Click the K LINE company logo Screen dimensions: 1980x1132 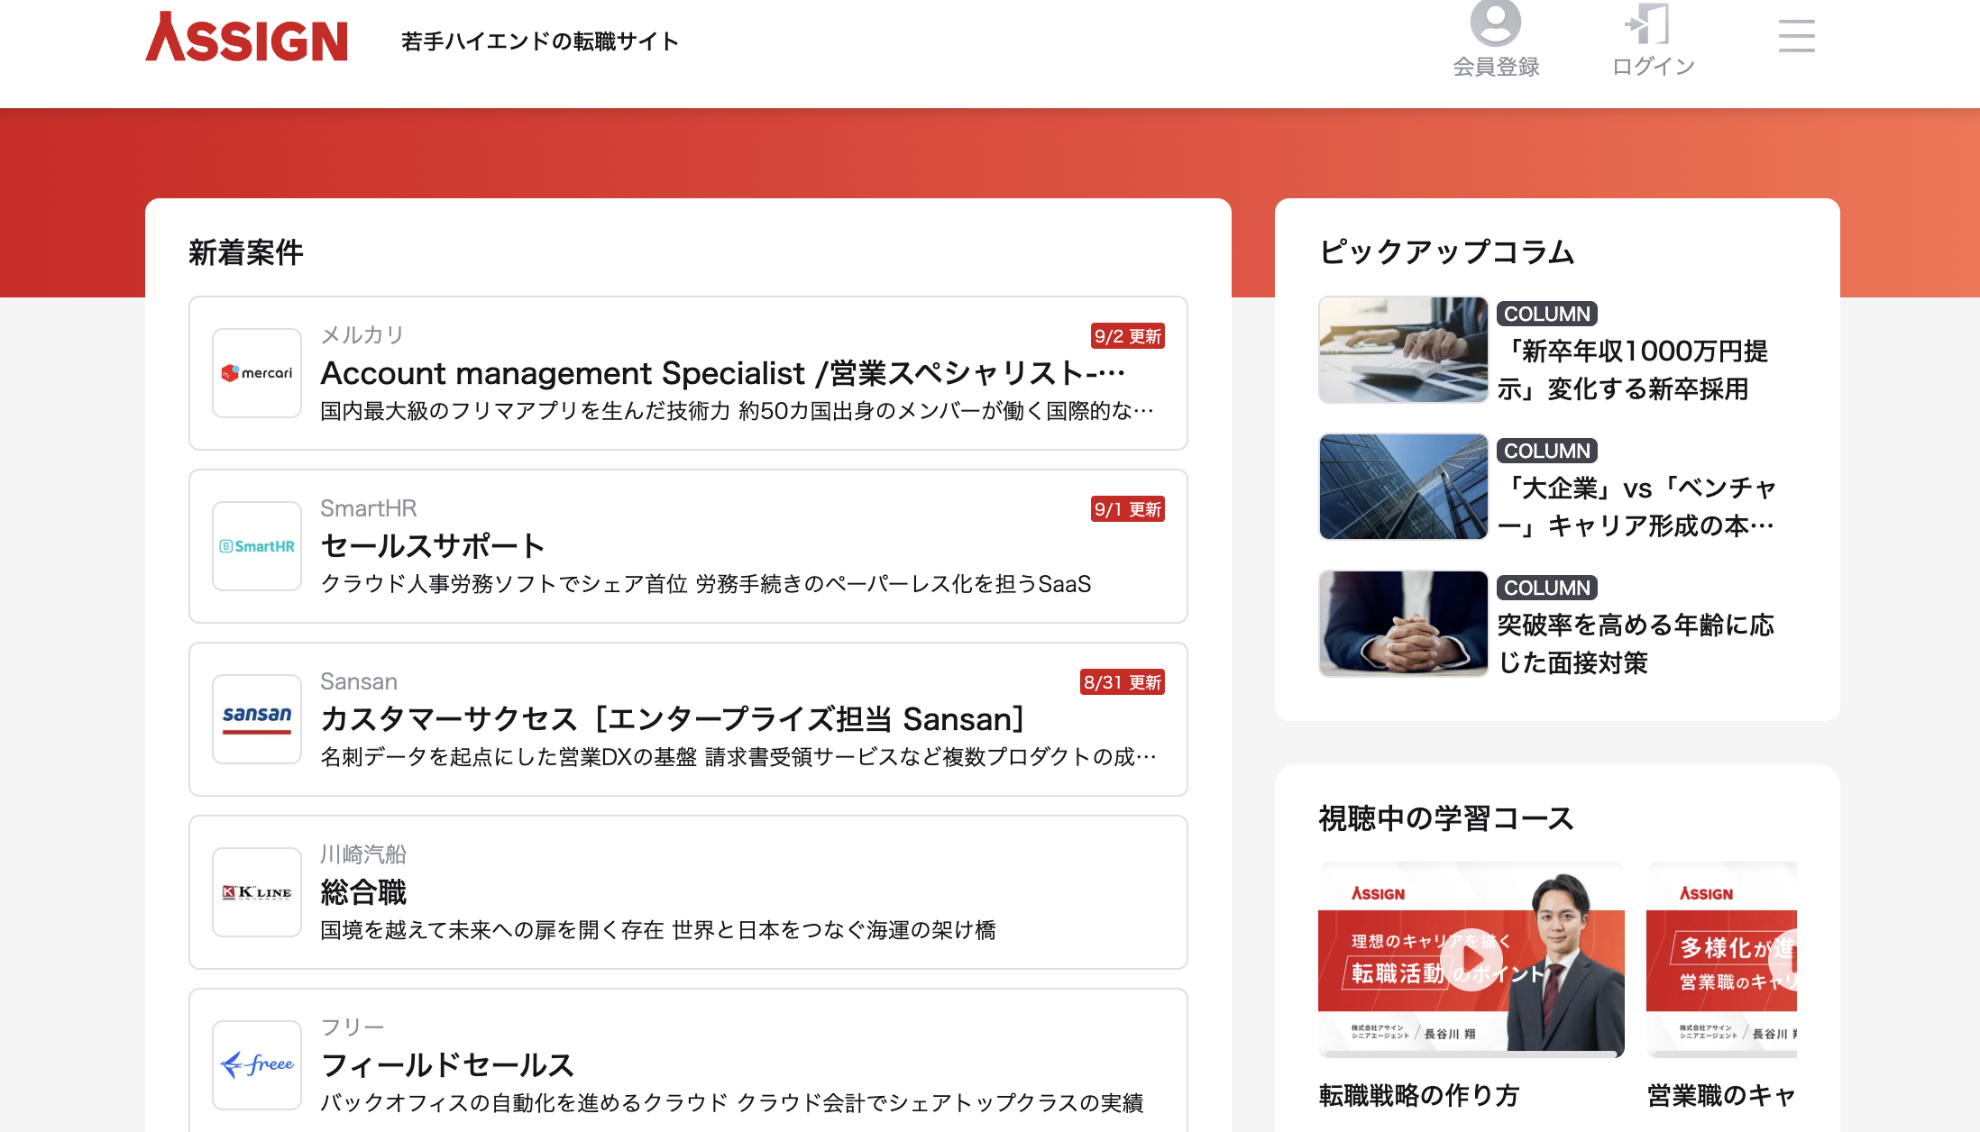[257, 892]
